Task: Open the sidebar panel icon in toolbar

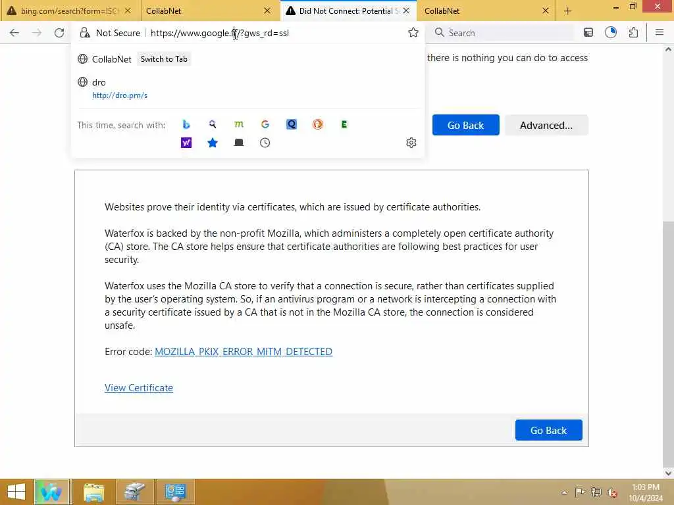Action: [x=588, y=33]
